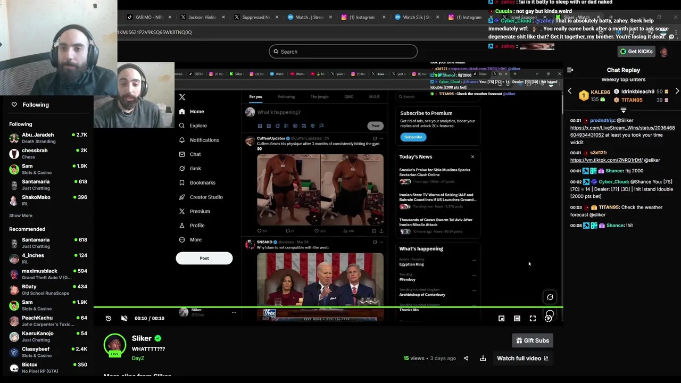Focus the Kick Search field
The image size is (681, 383).
(343, 52)
